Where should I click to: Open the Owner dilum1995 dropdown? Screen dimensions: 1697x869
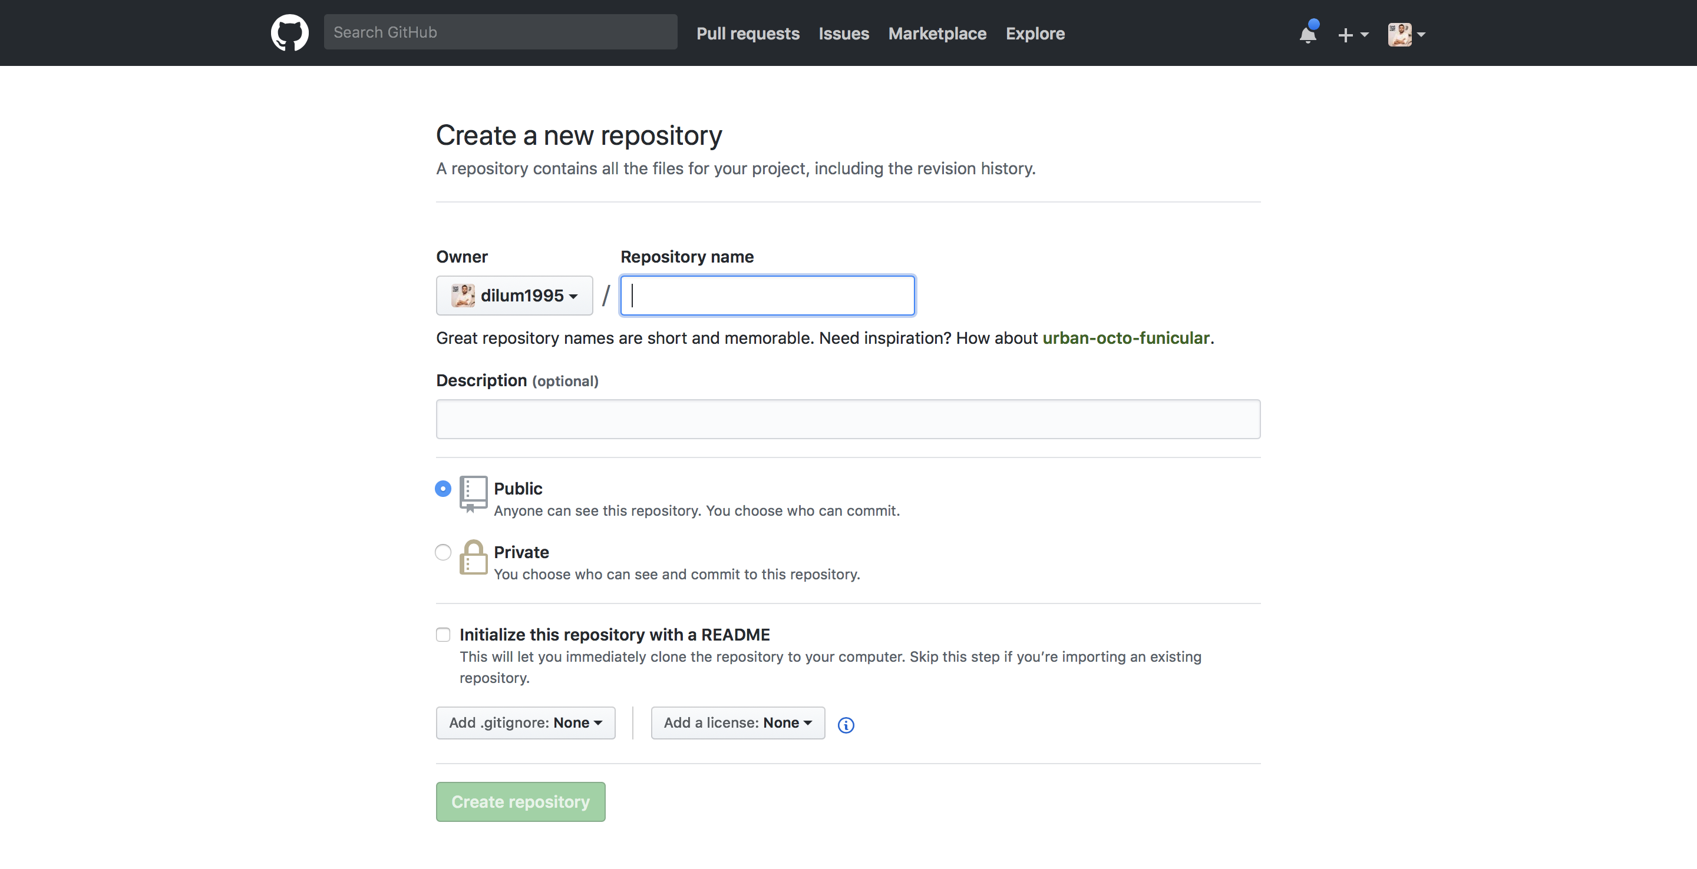pyautogui.click(x=514, y=296)
